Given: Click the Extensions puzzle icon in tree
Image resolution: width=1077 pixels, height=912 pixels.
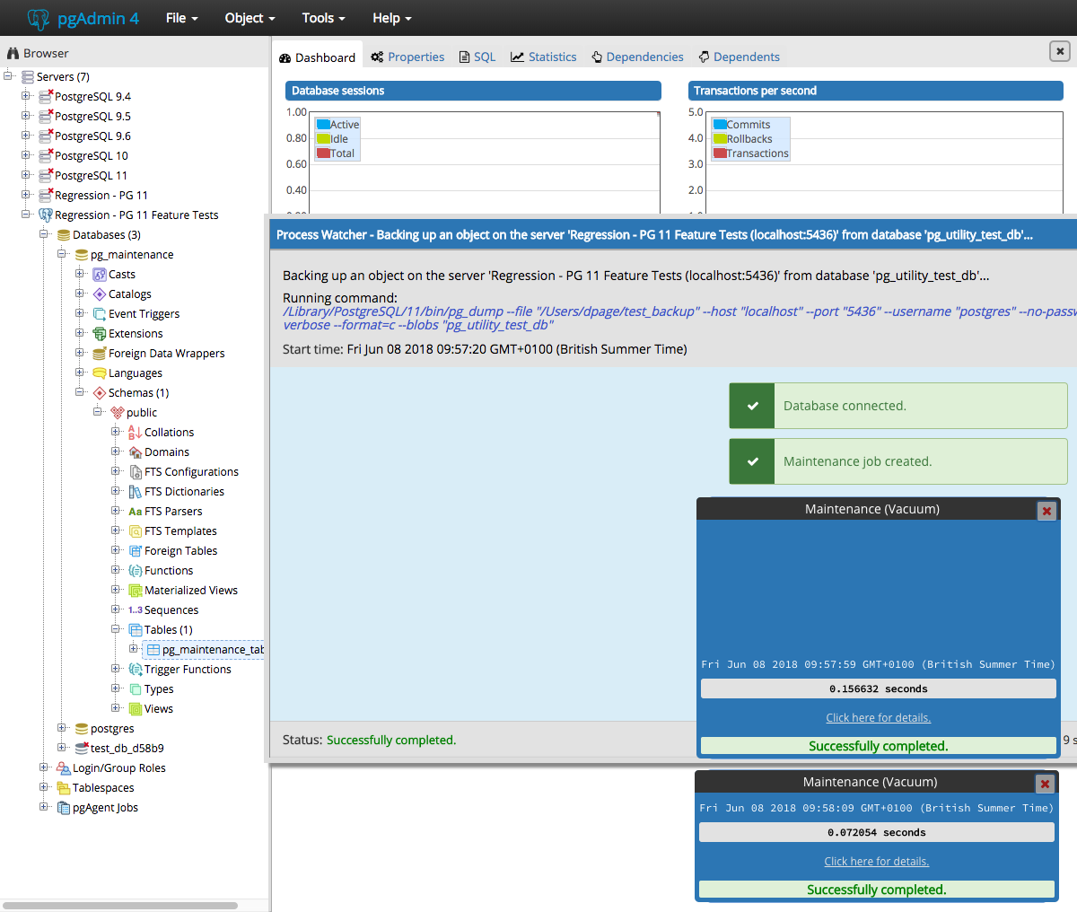Looking at the screenshot, I should [100, 334].
